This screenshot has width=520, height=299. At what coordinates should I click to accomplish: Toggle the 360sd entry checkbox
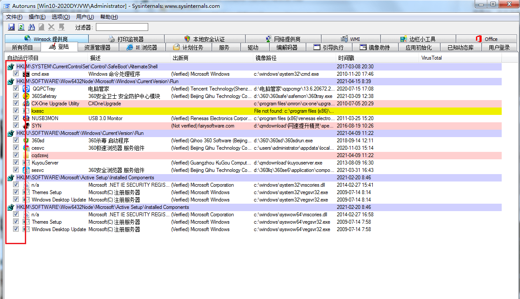16,140
